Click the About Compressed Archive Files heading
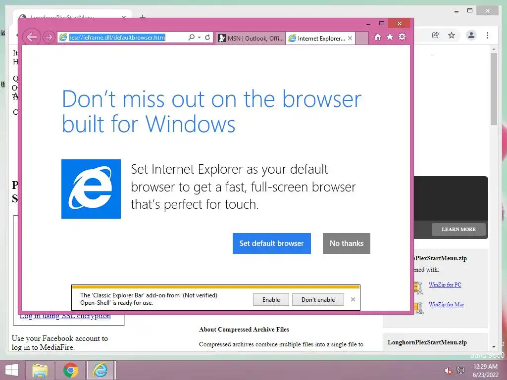The image size is (507, 380). 244,329
